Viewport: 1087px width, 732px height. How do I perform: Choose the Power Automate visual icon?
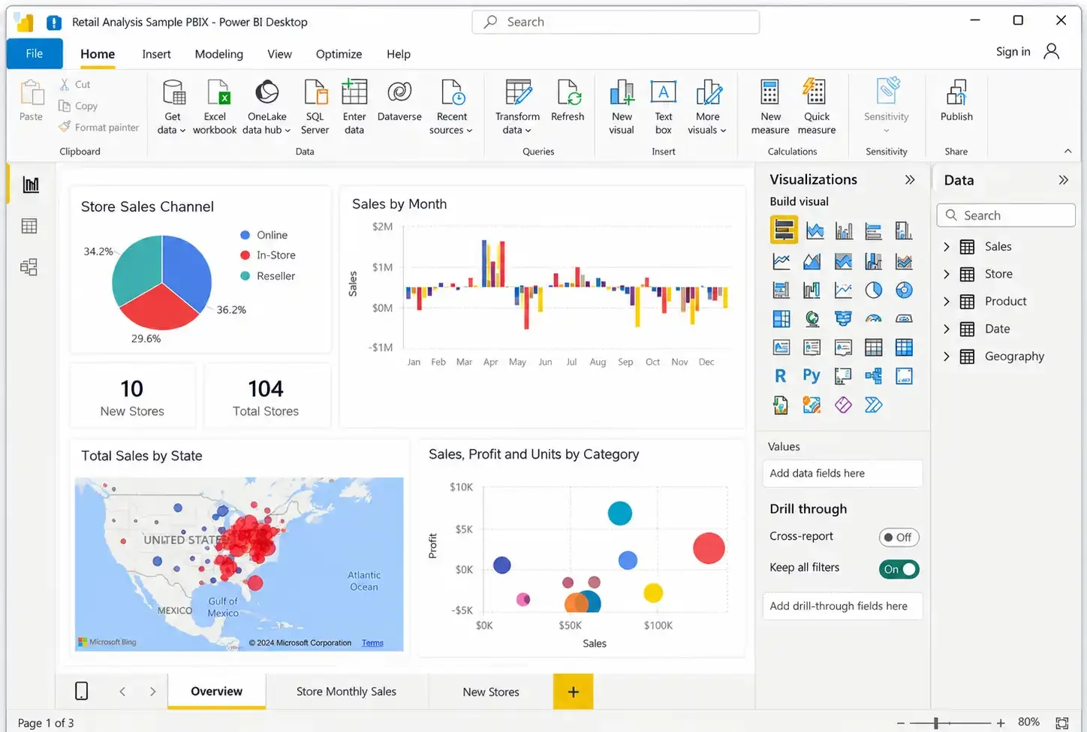click(x=873, y=405)
